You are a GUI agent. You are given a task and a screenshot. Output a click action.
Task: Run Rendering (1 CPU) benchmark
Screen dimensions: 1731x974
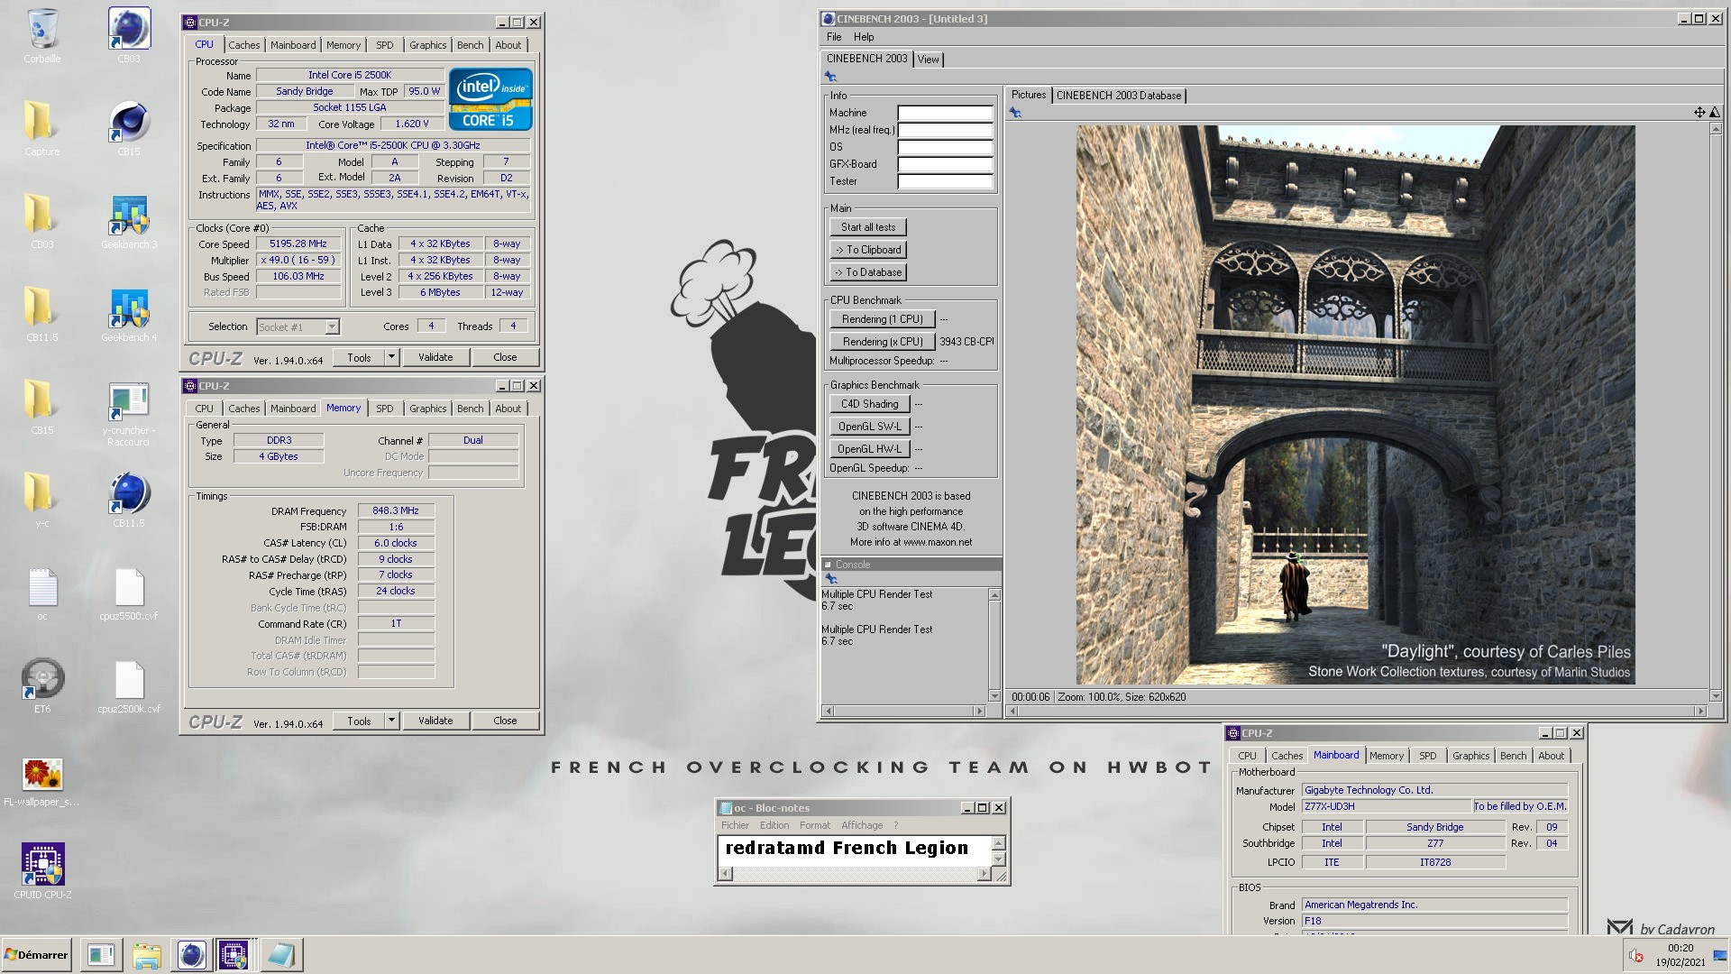tap(882, 319)
